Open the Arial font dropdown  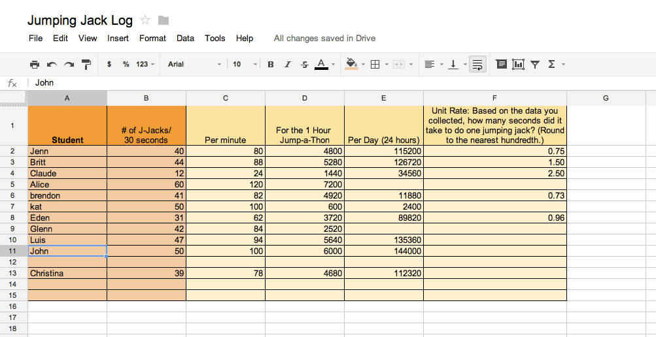194,64
